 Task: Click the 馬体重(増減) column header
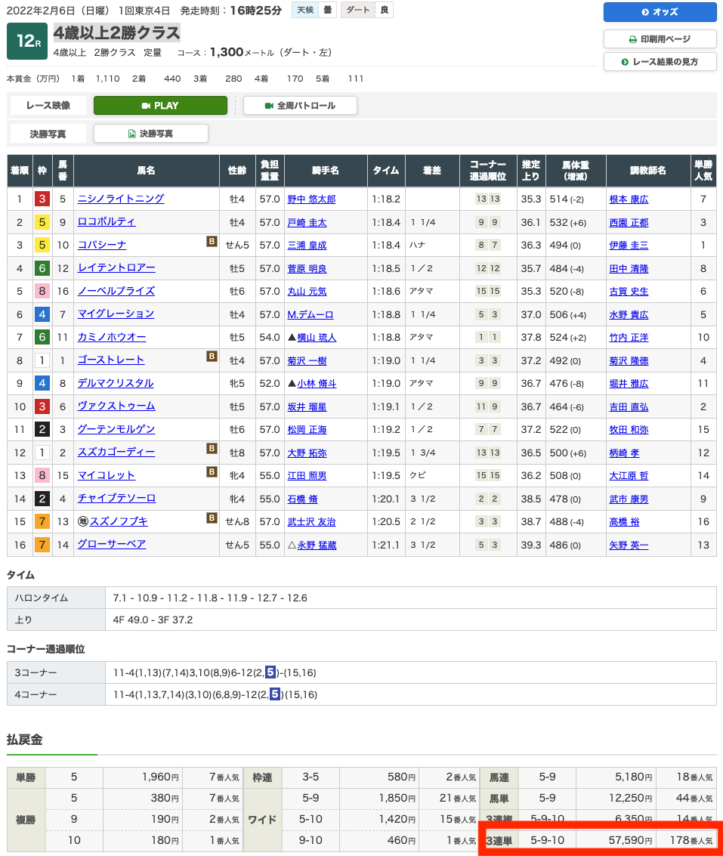(x=576, y=170)
